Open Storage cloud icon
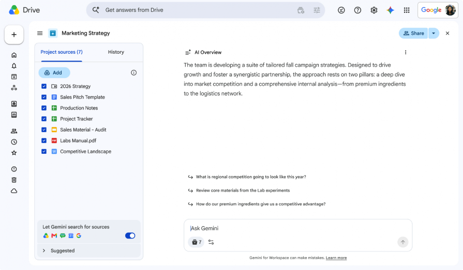 pos(14,191)
